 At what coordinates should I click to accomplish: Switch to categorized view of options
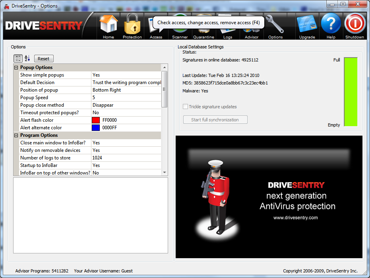pos(18,58)
